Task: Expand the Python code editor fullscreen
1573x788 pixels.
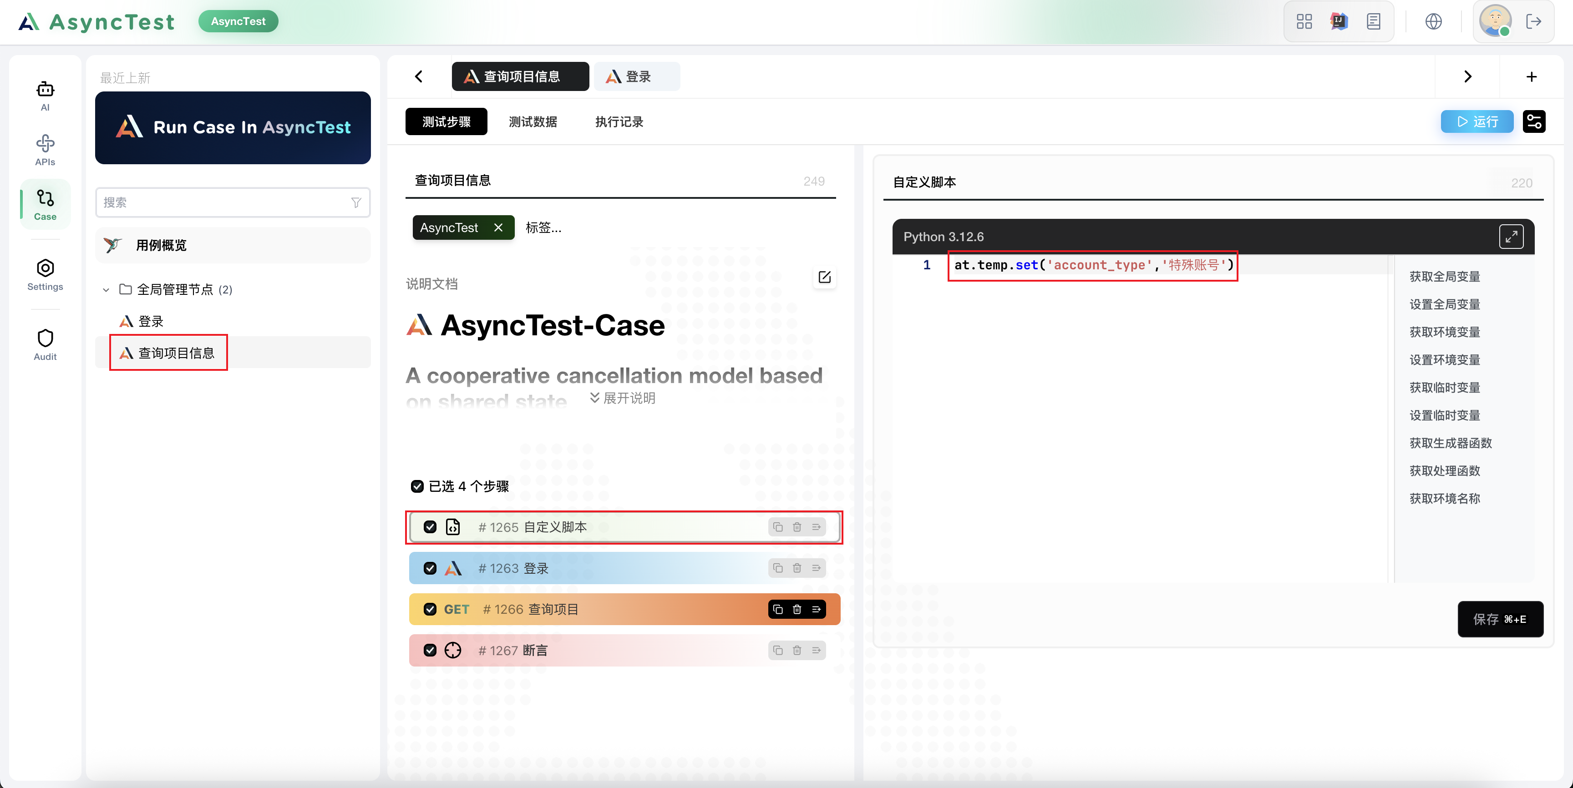Action: pos(1511,237)
